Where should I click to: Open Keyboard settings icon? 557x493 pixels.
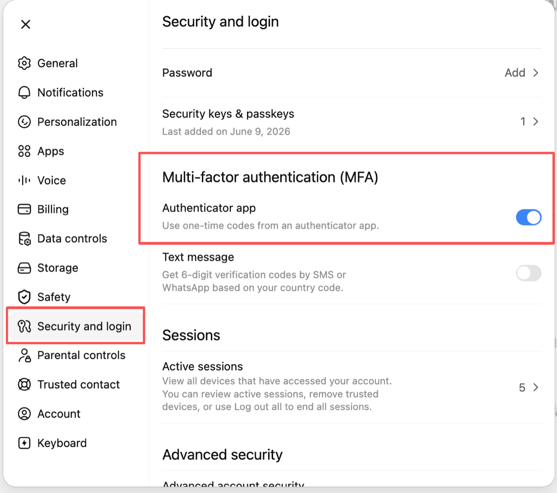24,443
